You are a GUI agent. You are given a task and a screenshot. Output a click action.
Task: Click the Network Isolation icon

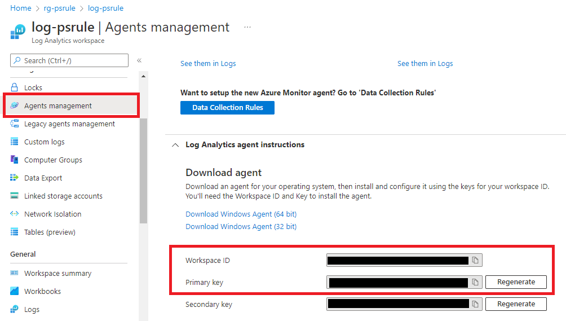(15, 213)
